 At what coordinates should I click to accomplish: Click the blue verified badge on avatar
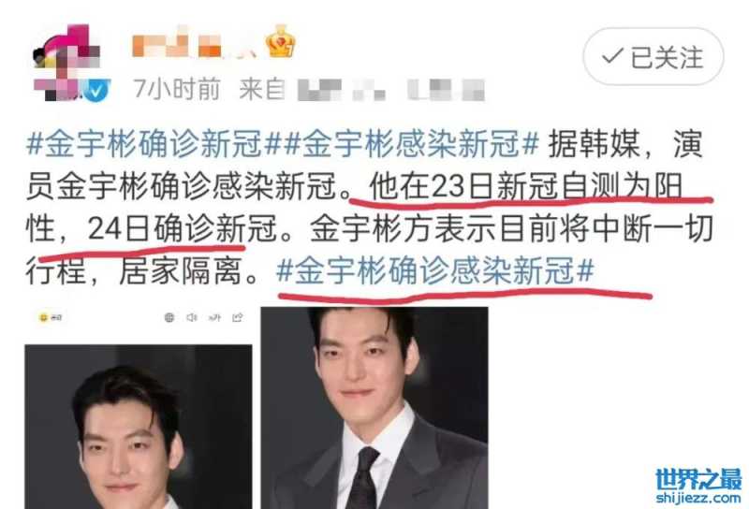[x=97, y=90]
